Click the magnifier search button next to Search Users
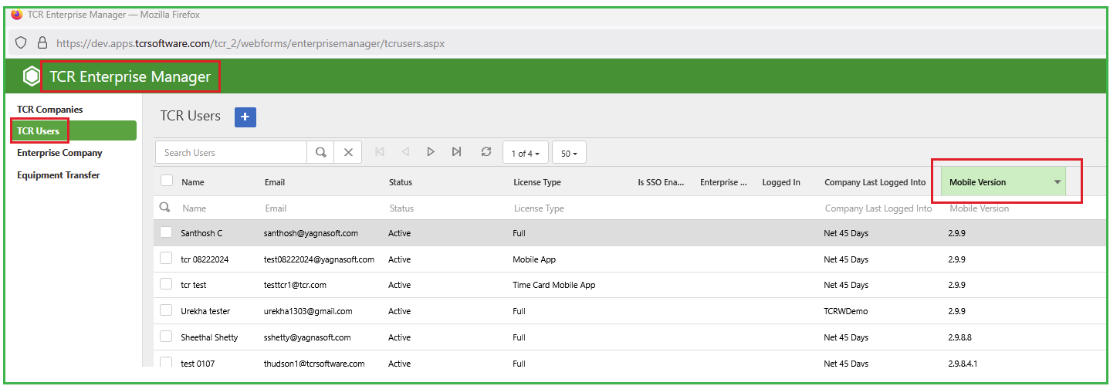 pyautogui.click(x=320, y=152)
